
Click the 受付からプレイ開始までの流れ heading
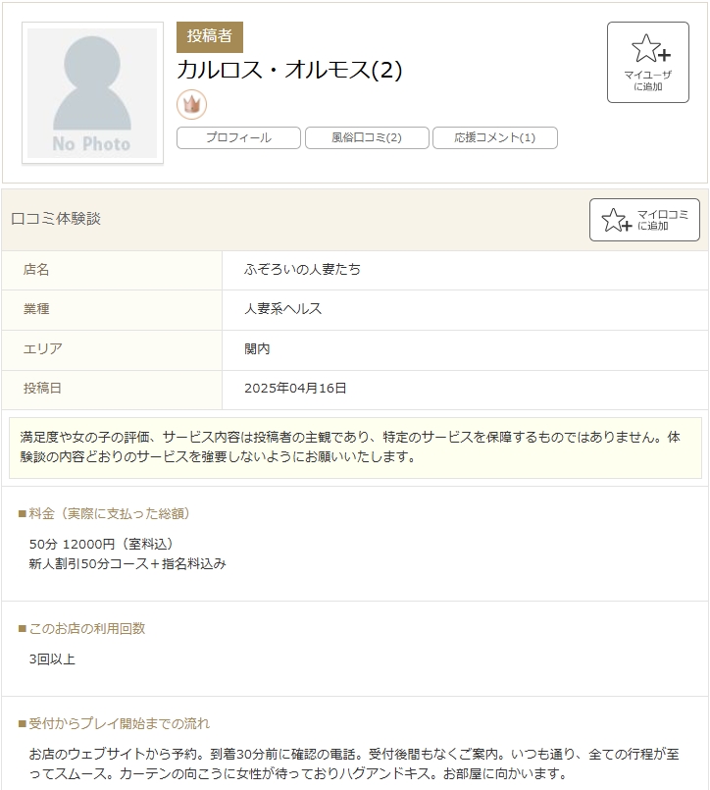click(x=119, y=723)
